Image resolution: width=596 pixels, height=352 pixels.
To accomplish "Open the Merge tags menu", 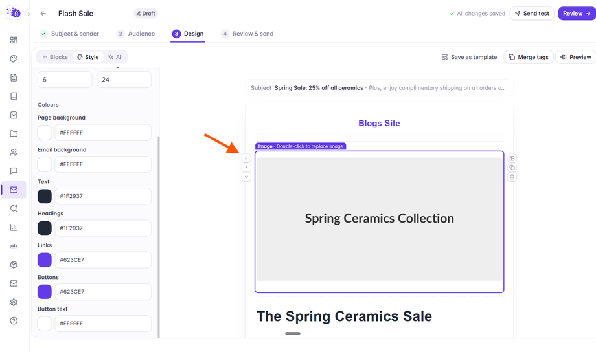I will pyautogui.click(x=529, y=57).
